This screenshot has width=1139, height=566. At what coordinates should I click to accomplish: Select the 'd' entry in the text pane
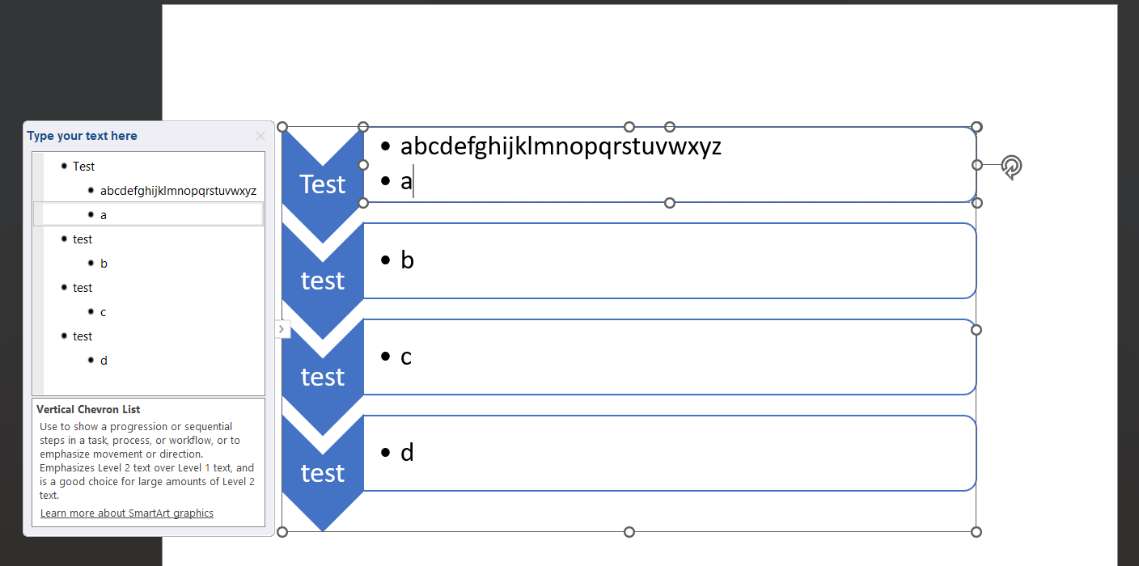[x=104, y=361]
